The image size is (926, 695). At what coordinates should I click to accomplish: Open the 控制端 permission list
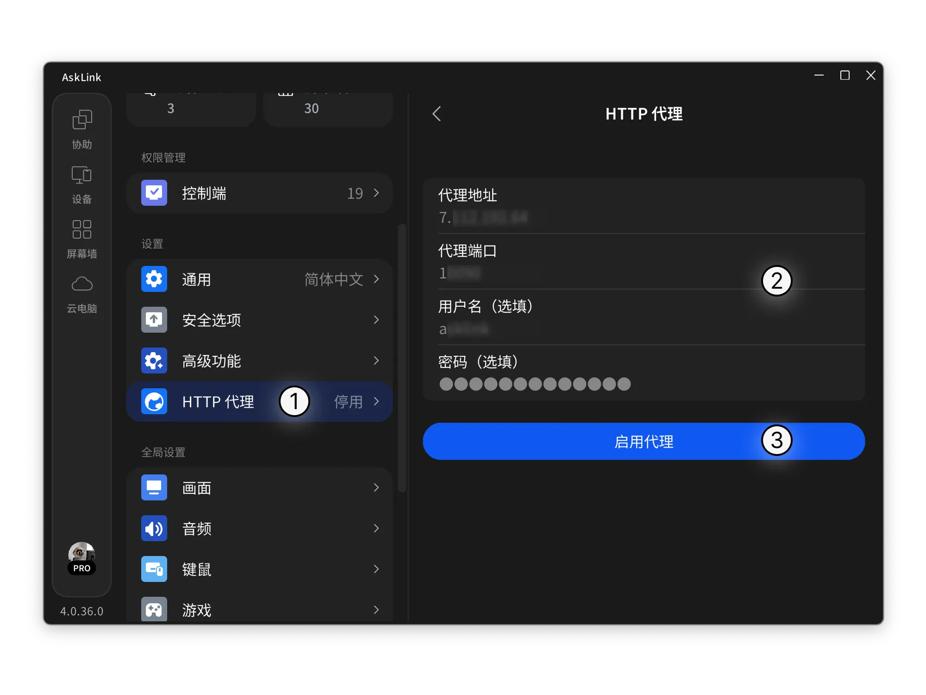pos(259,193)
